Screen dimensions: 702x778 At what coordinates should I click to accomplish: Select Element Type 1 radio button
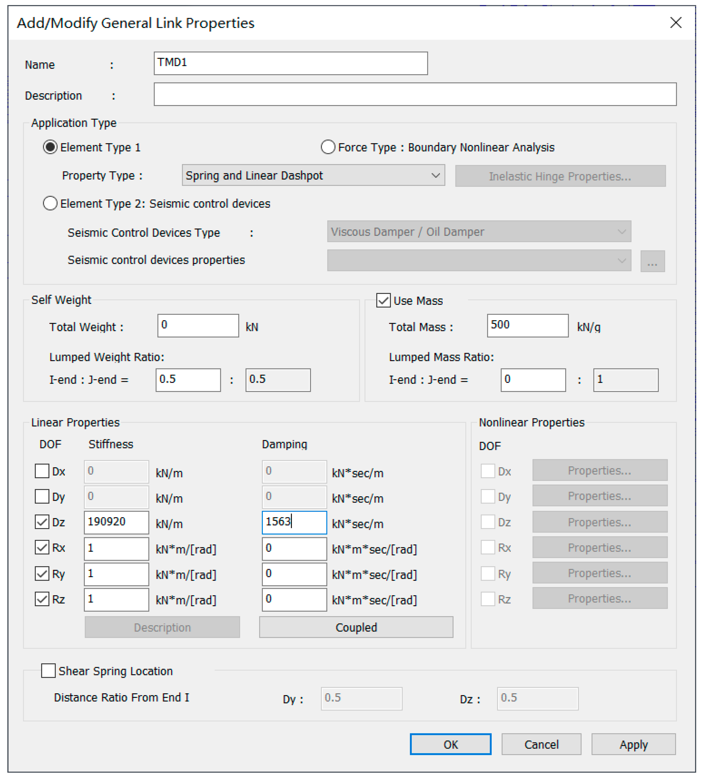[x=50, y=147]
